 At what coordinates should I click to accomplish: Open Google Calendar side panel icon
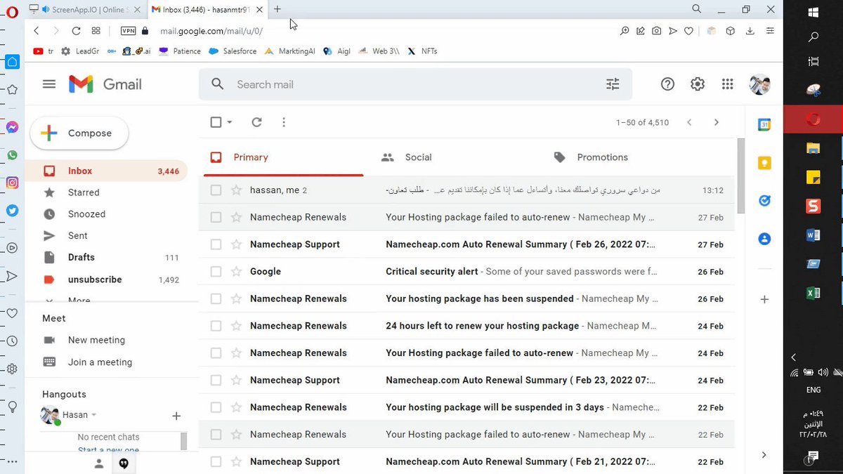[764, 125]
